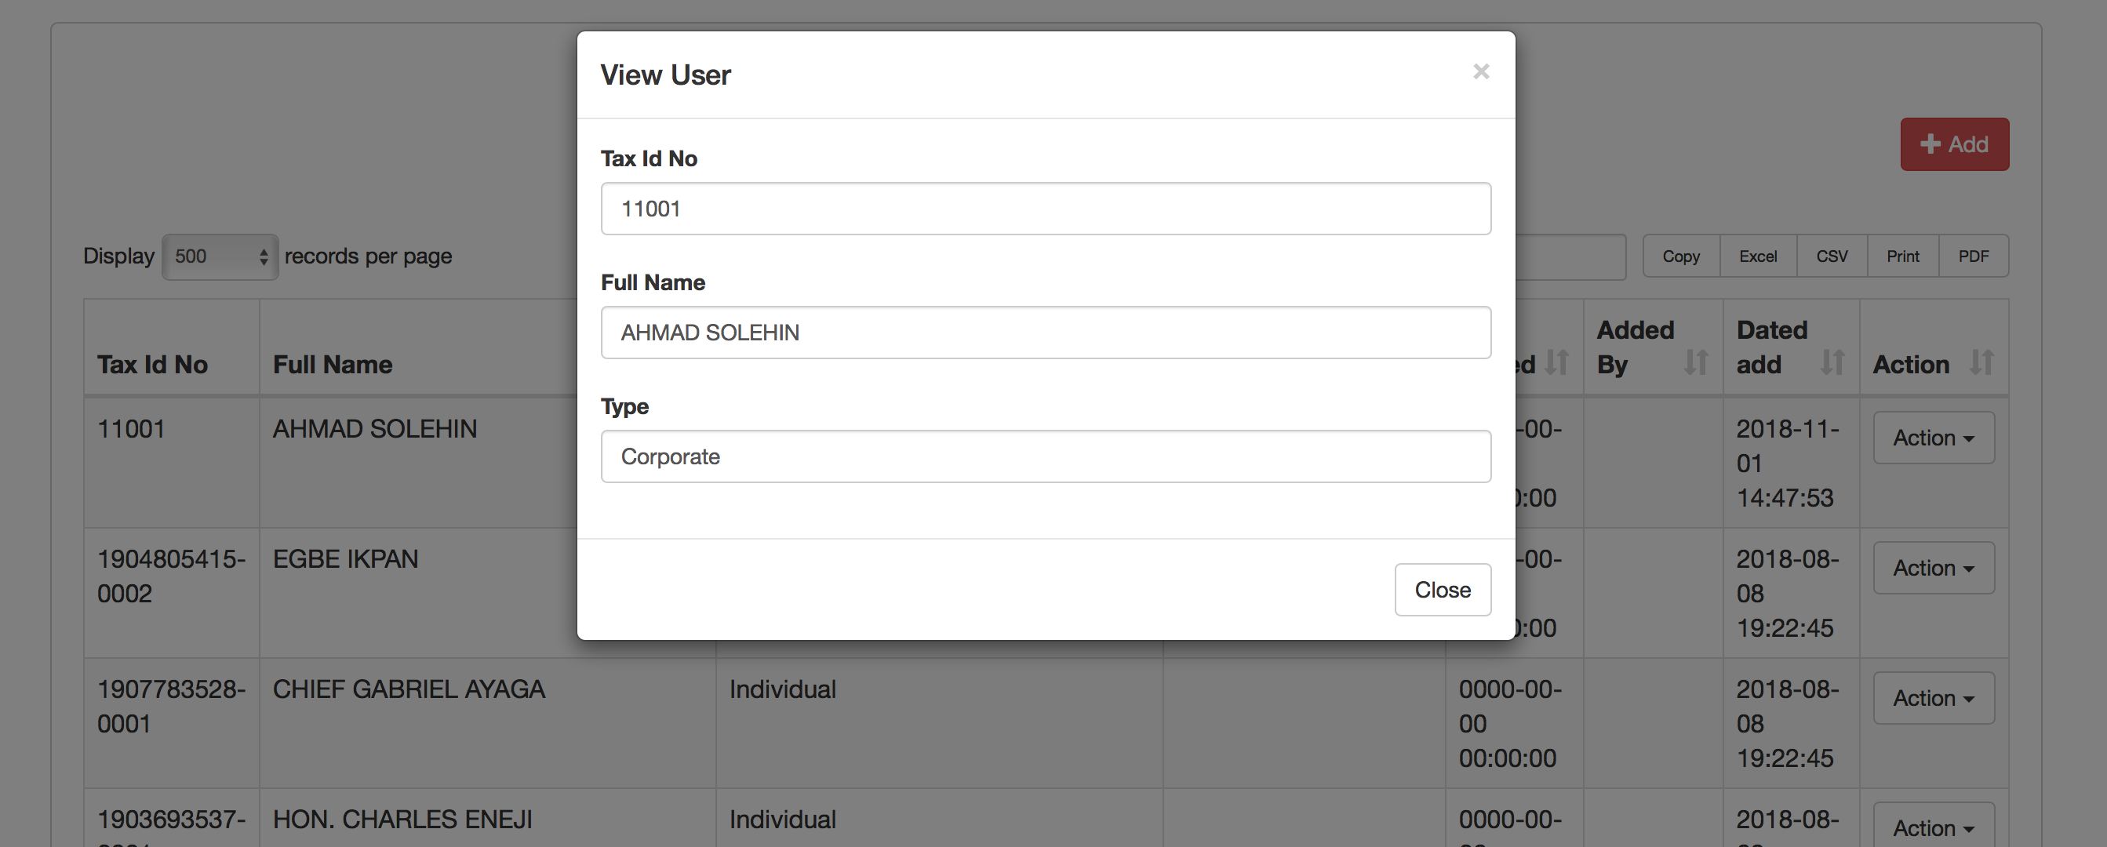Image resolution: width=2107 pixels, height=847 pixels.
Task: Click the Copy export button
Action: [x=1681, y=256]
